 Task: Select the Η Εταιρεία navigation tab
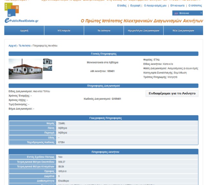point(64,31)
